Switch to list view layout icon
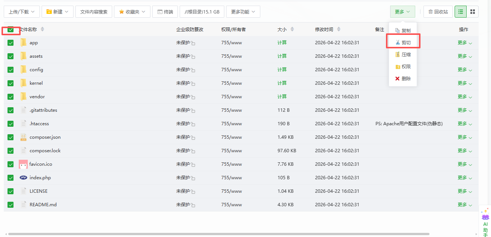Viewport: 491px width, 237px height. click(460, 12)
